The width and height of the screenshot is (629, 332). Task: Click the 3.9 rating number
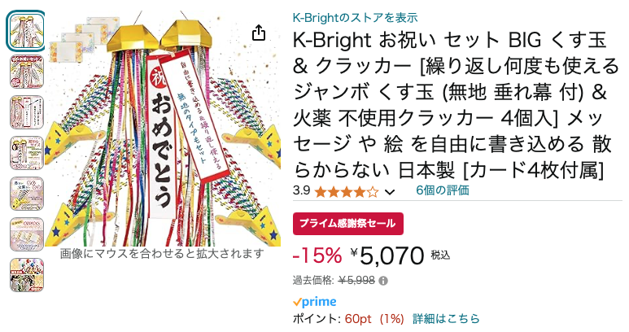point(301,190)
